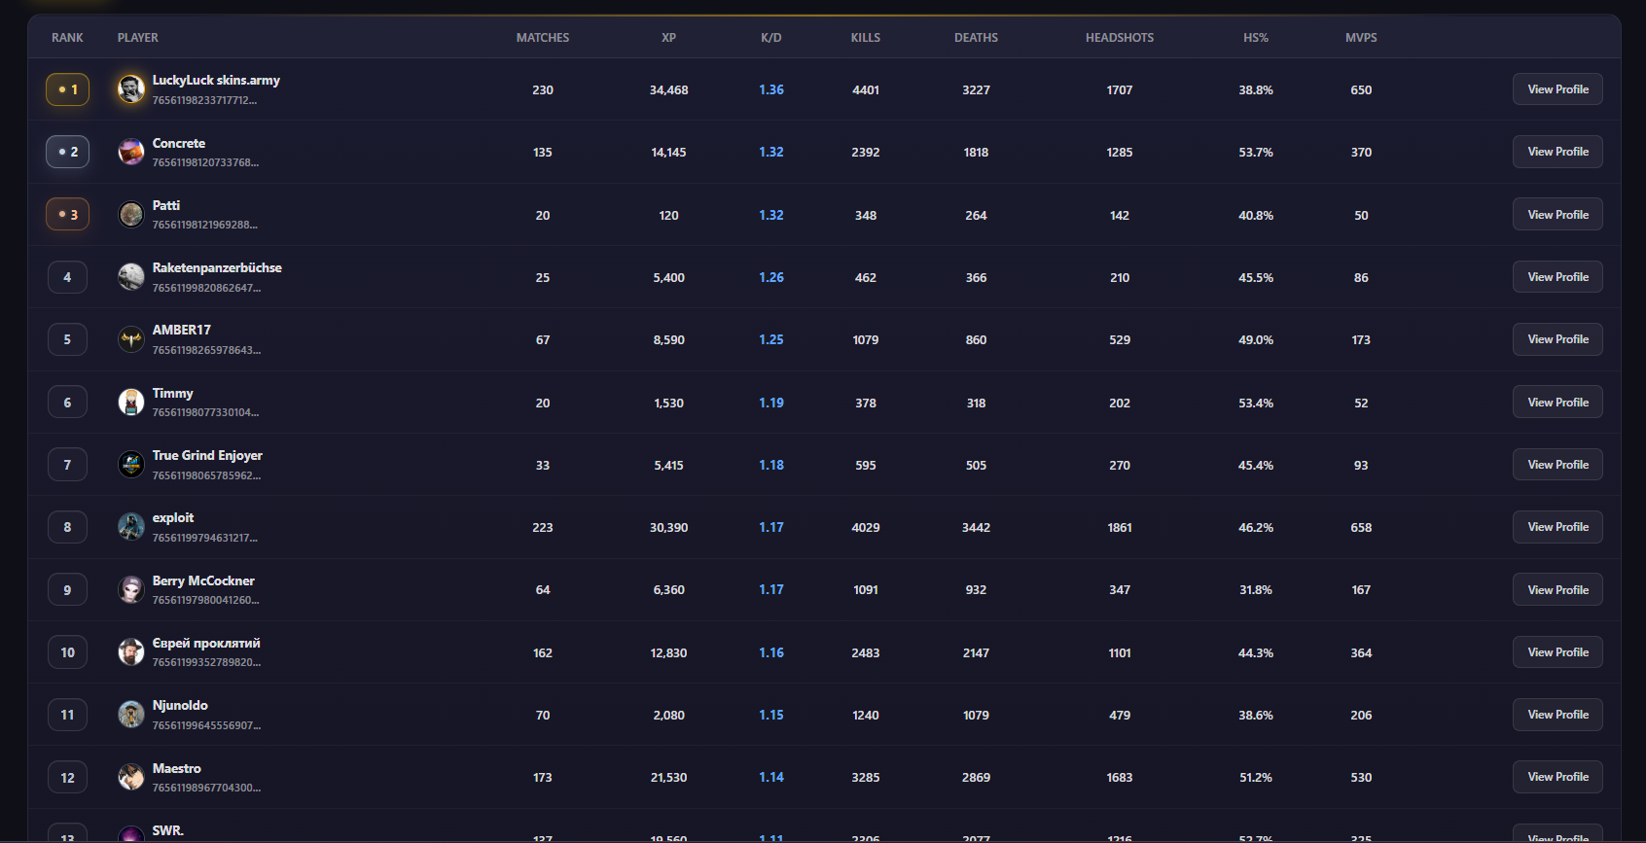Click Concrete's avatar image

[x=131, y=152]
